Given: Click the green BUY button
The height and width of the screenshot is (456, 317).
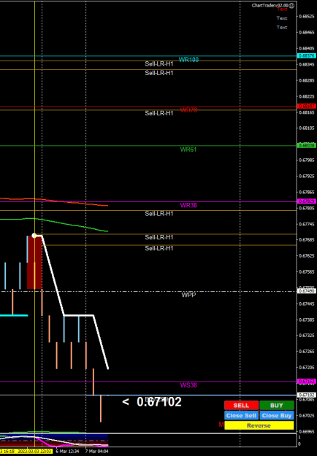Looking at the screenshot, I should 277,406.
